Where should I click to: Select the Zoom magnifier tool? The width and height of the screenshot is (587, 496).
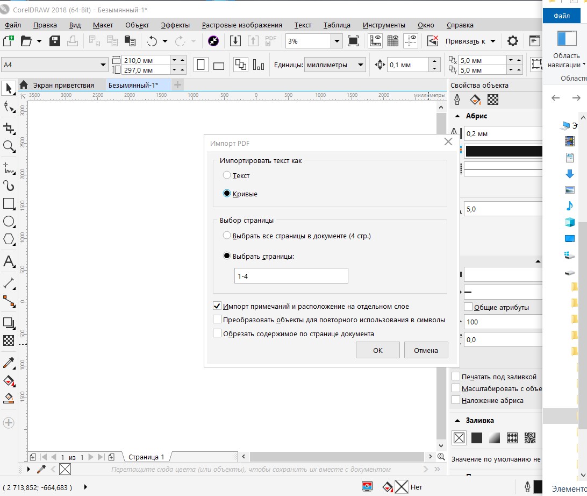tap(9, 146)
